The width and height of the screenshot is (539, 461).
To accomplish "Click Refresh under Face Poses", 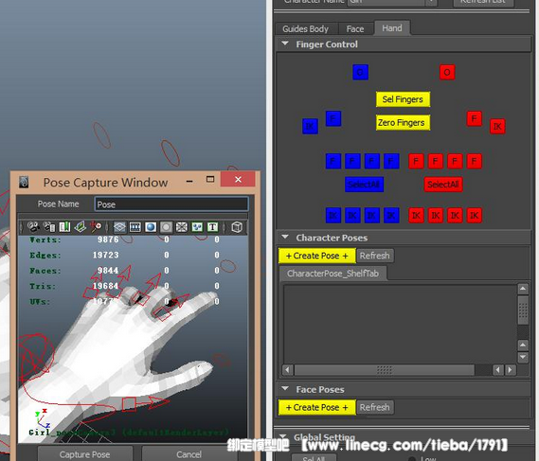I will (375, 407).
